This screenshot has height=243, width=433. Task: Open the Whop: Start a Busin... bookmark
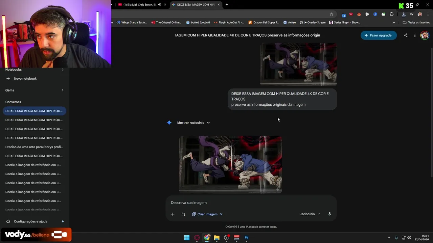(x=132, y=23)
